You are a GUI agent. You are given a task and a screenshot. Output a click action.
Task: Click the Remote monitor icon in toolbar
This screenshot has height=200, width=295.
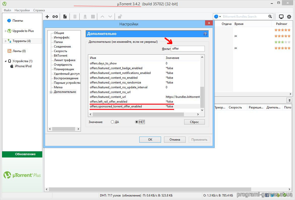[281, 17]
